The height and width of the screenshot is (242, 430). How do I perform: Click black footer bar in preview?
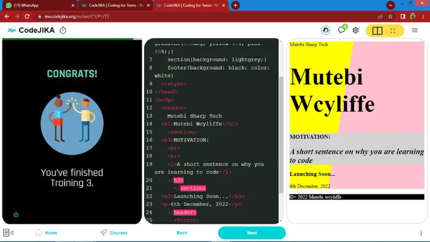(x=357, y=197)
